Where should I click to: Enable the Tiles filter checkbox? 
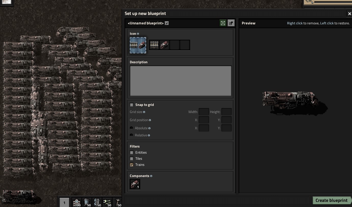pos(132,158)
